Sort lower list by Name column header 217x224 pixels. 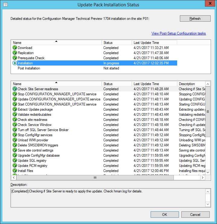pos(56,84)
